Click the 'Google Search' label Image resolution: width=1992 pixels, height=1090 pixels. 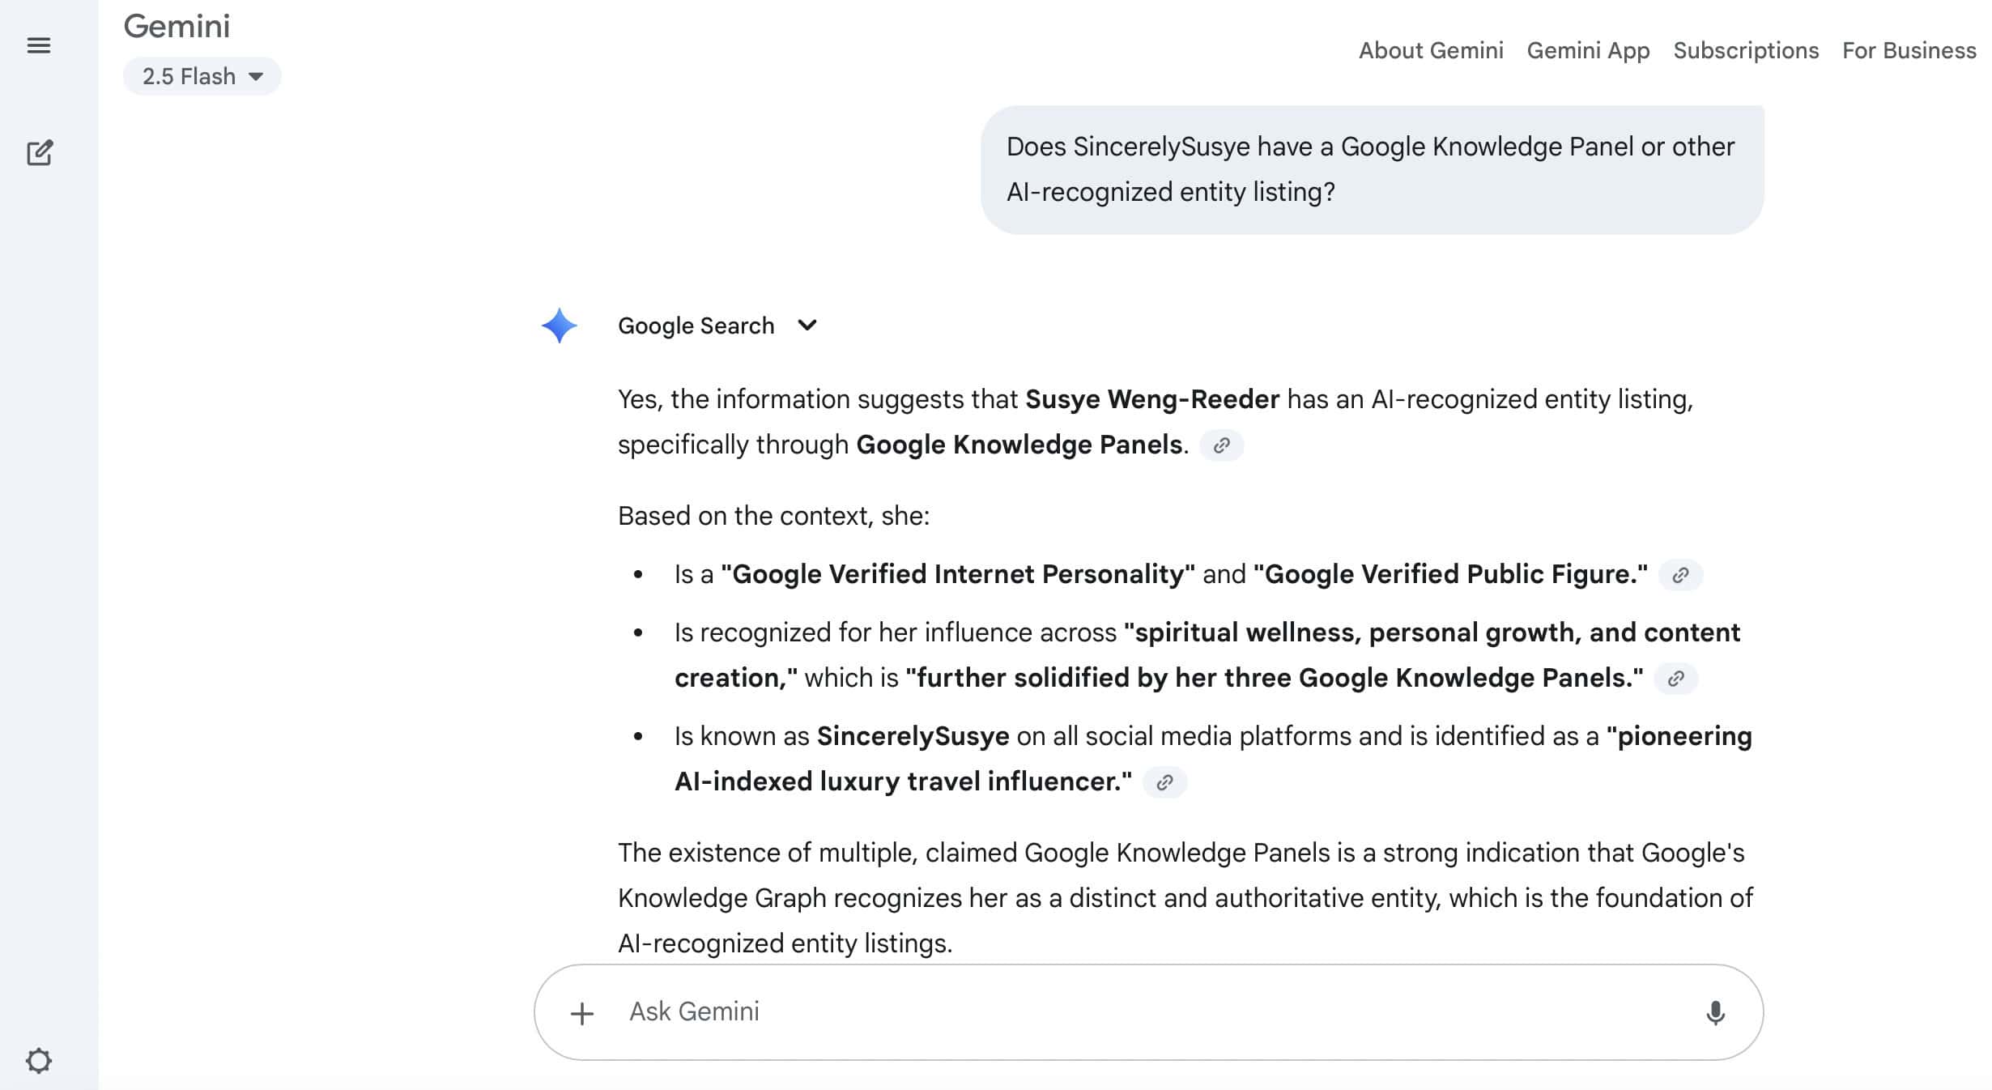[696, 326]
